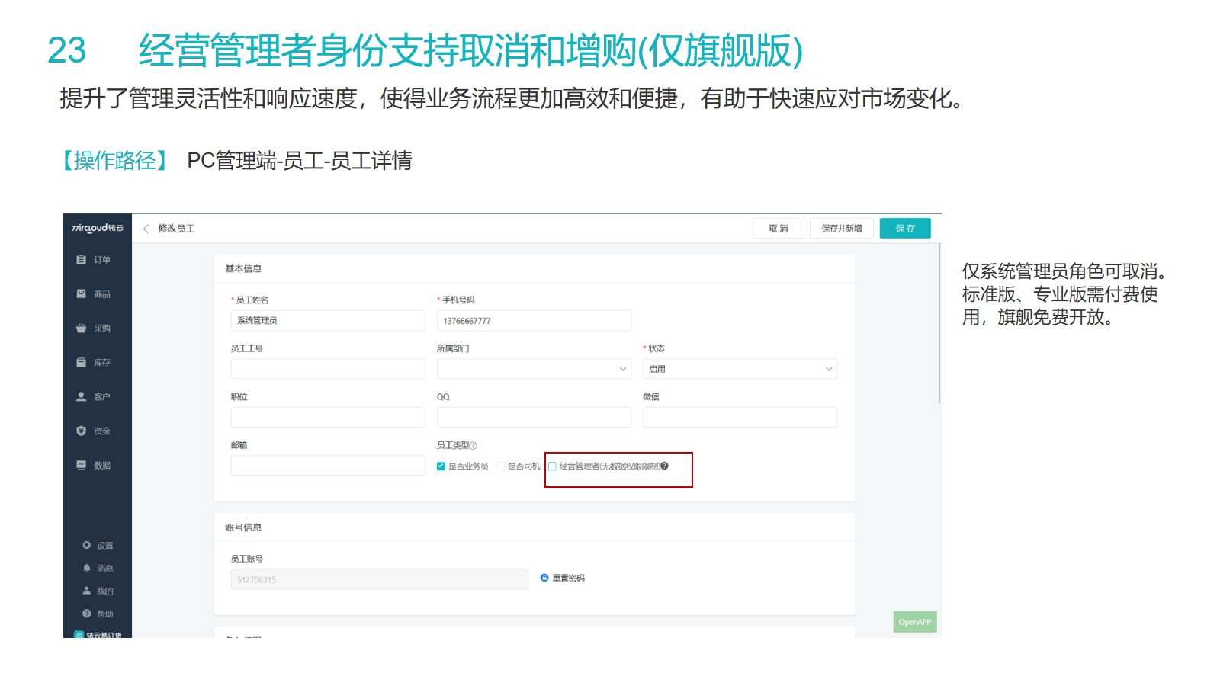The height and width of the screenshot is (686, 1220).
Task: Click the 取消 button
Action: coord(779,229)
